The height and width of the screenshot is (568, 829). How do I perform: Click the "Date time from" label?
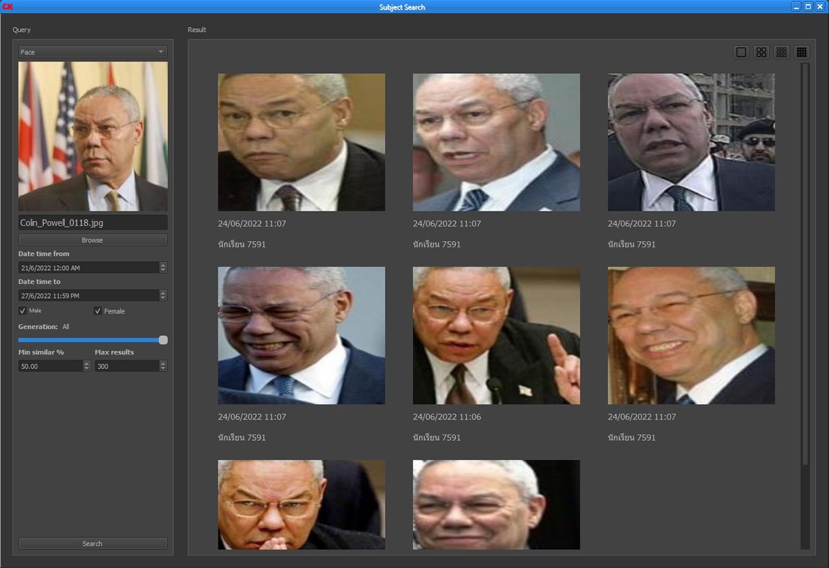44,254
